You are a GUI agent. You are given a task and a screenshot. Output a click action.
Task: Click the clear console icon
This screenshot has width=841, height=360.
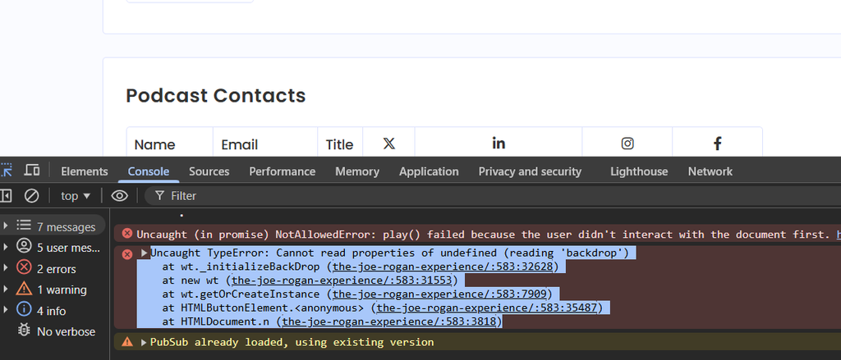tap(32, 196)
